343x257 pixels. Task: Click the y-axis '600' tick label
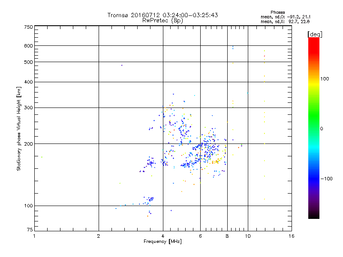pyautogui.click(x=28, y=46)
